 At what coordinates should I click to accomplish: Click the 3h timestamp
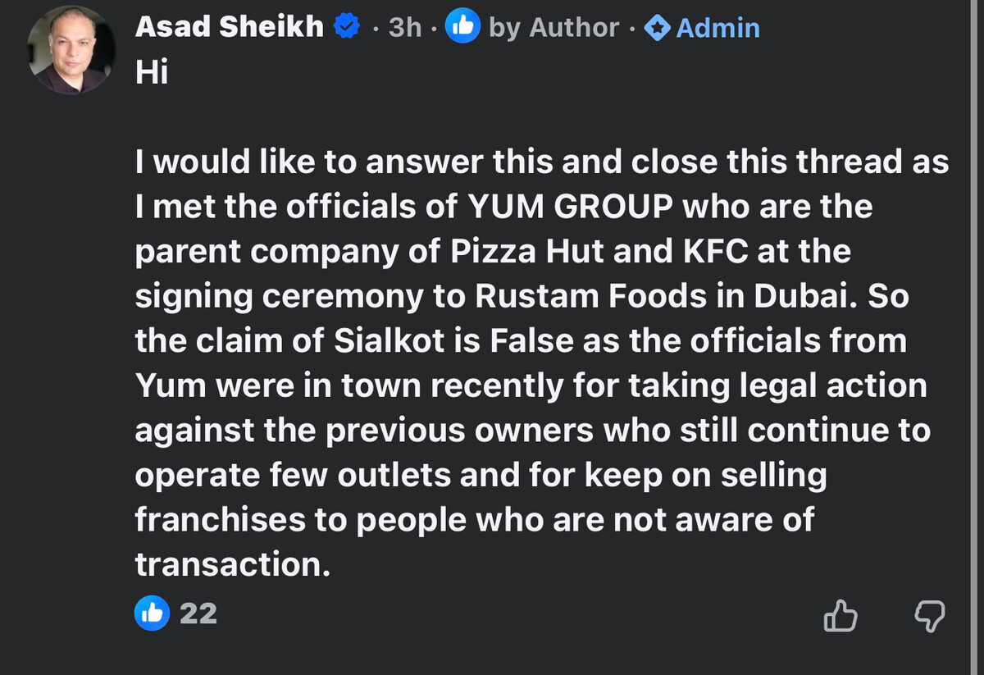pyautogui.click(x=405, y=28)
